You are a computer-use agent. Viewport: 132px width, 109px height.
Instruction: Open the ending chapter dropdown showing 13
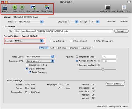[x=94, y=22]
